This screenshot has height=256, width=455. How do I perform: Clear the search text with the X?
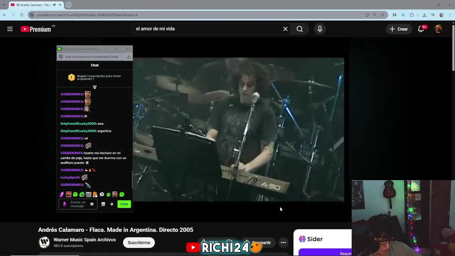coord(285,29)
